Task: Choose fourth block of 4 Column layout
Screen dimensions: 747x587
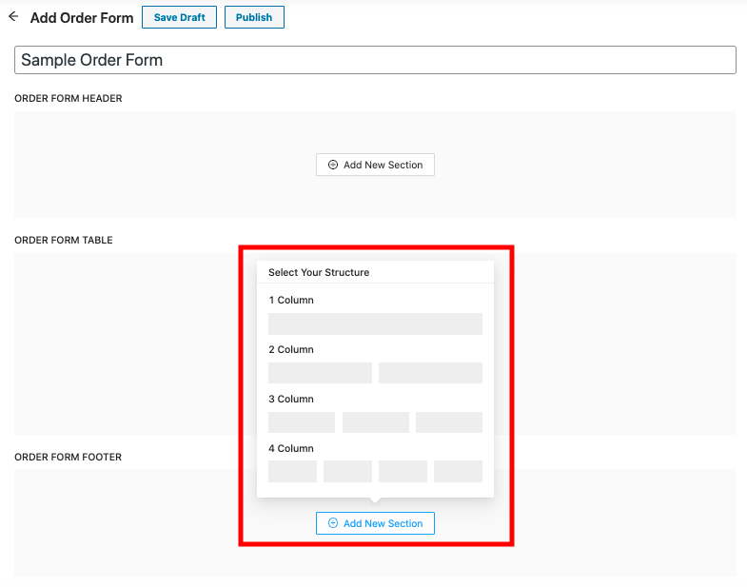Action: pyautogui.click(x=458, y=471)
